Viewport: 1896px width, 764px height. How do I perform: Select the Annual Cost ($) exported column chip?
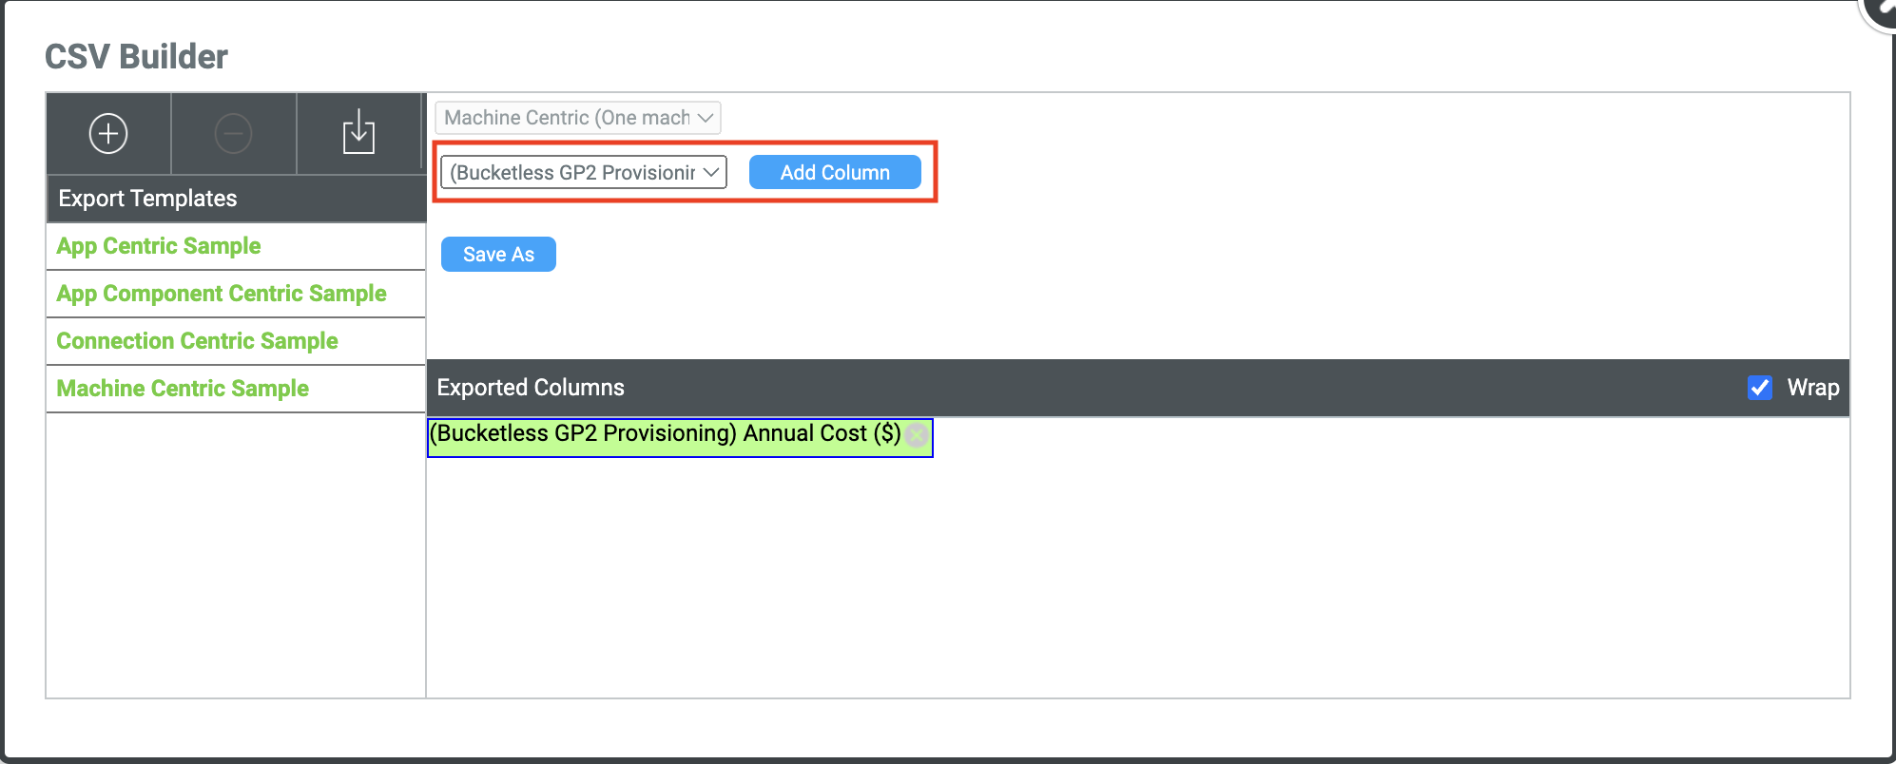coord(665,435)
